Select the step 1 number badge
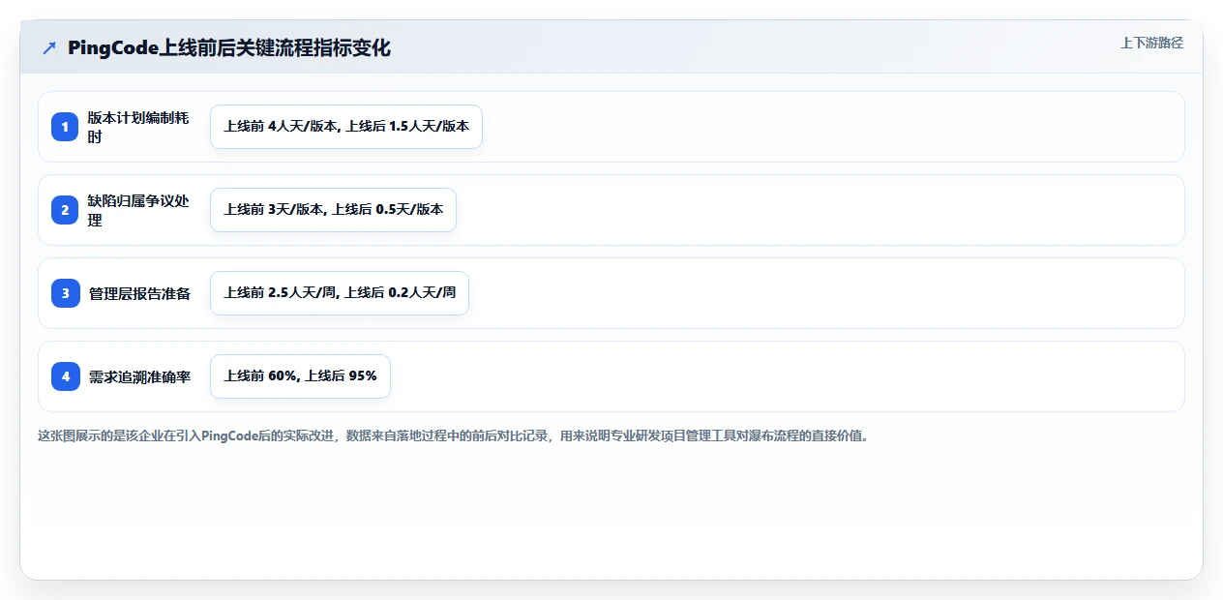This screenshot has height=600, width=1223. coord(65,127)
